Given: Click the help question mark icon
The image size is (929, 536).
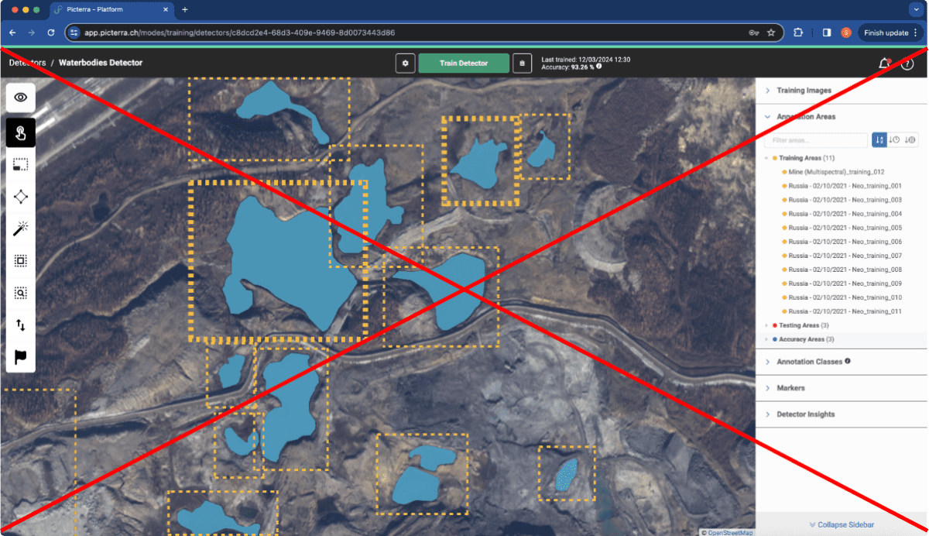Looking at the screenshot, I should [x=907, y=64].
